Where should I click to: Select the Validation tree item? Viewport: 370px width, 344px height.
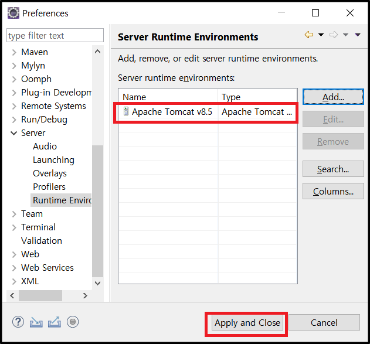pyautogui.click(x=42, y=241)
